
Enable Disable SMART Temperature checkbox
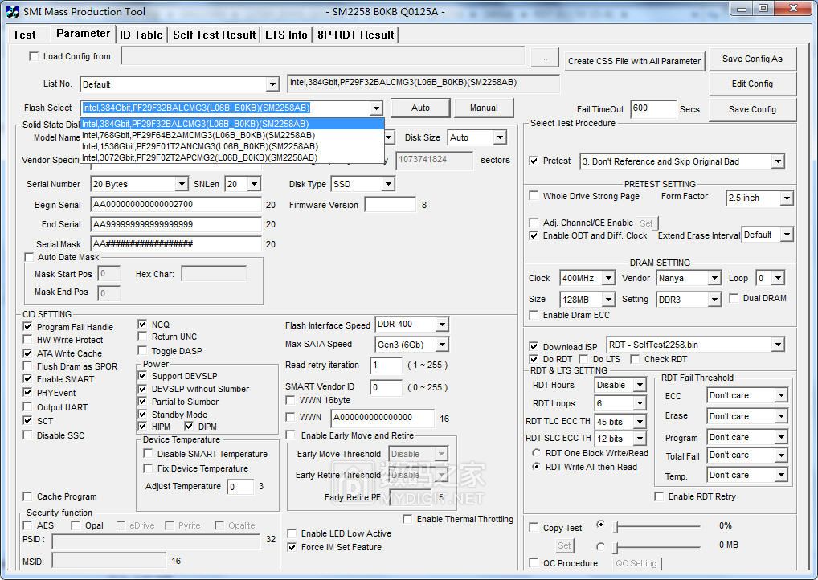point(148,454)
